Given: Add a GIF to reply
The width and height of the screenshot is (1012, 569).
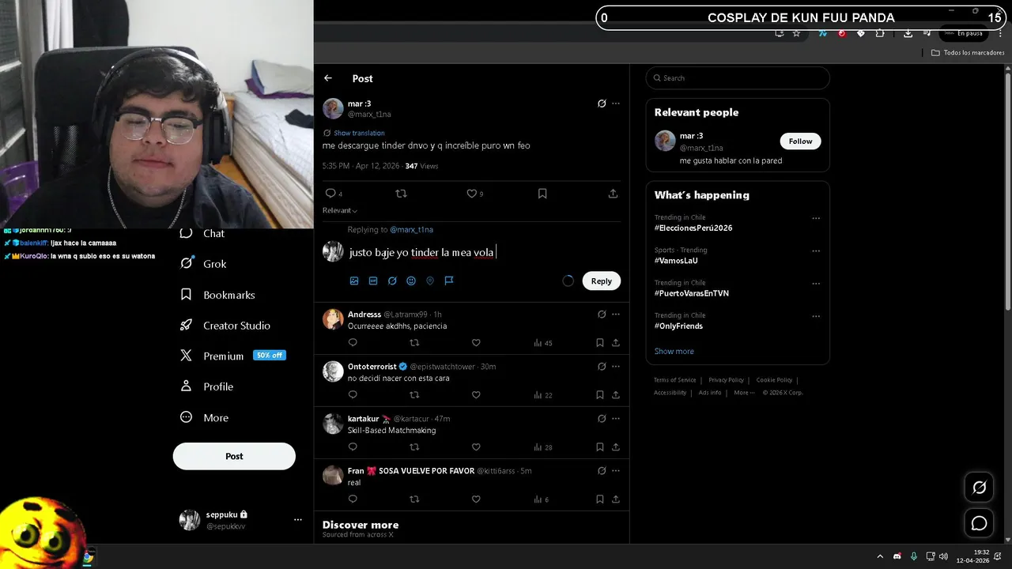Looking at the screenshot, I should click(373, 281).
